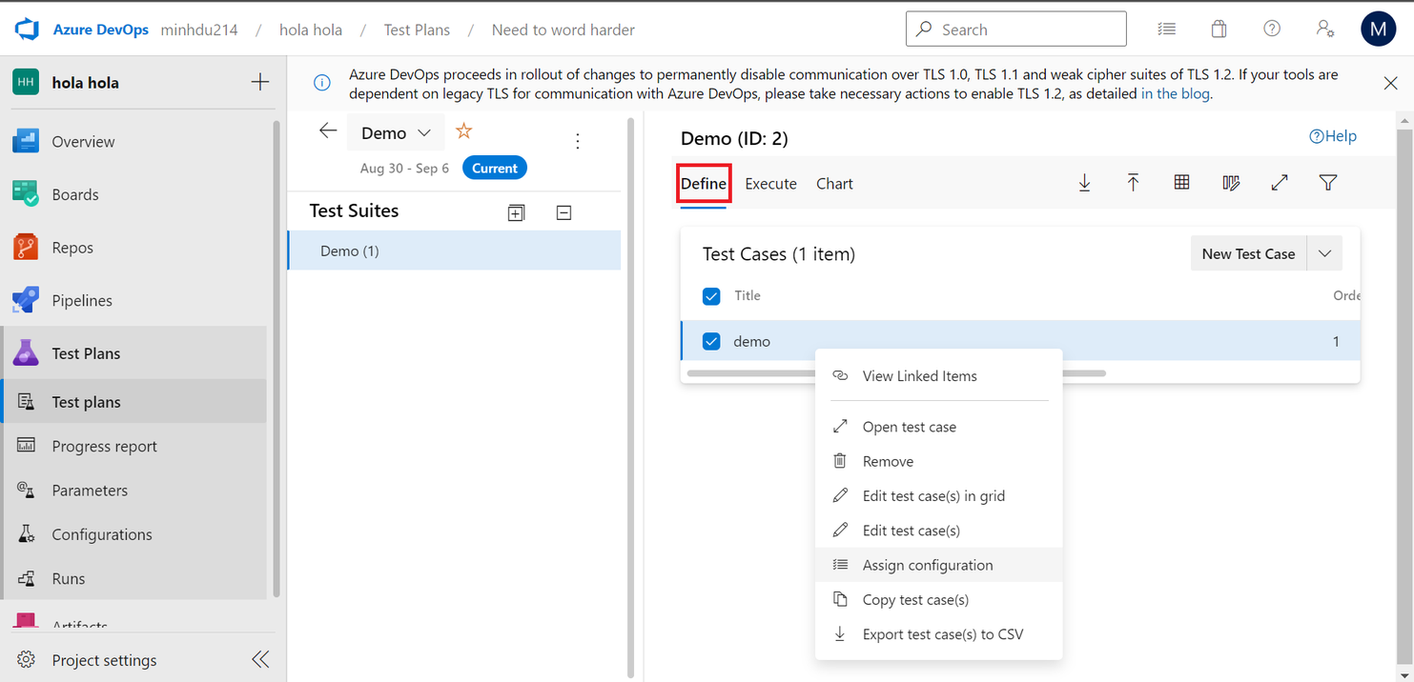
Task: Mark Demo plan as favorite star
Action: point(463,131)
